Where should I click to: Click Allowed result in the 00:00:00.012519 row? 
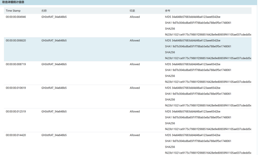tap(135, 111)
